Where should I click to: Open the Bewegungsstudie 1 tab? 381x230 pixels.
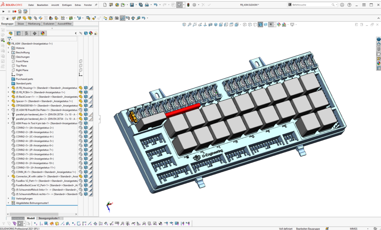(49, 218)
